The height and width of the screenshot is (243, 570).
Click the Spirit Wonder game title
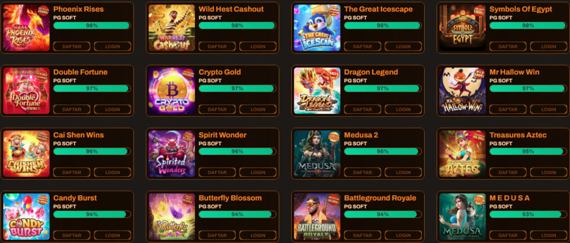[223, 135]
